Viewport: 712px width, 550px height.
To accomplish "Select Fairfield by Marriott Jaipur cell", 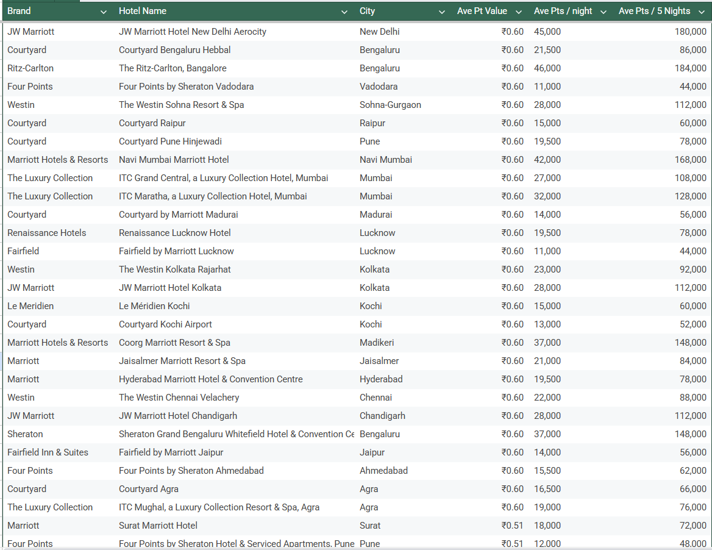I will 234,452.
